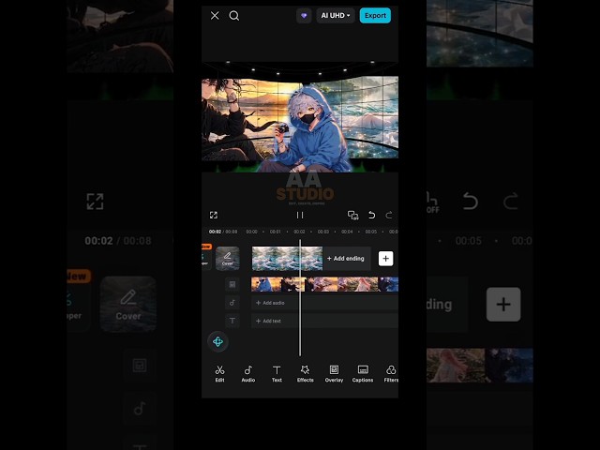Select the overlay track icon

(x=232, y=284)
